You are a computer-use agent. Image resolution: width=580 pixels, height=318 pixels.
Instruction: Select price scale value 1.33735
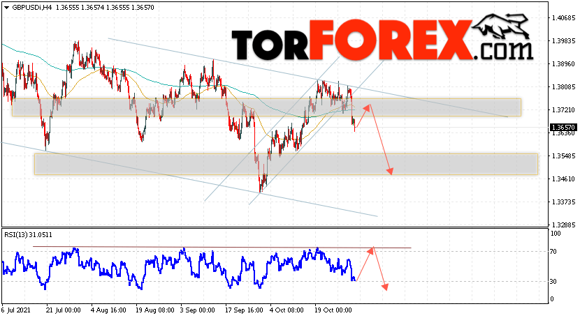[x=563, y=202]
